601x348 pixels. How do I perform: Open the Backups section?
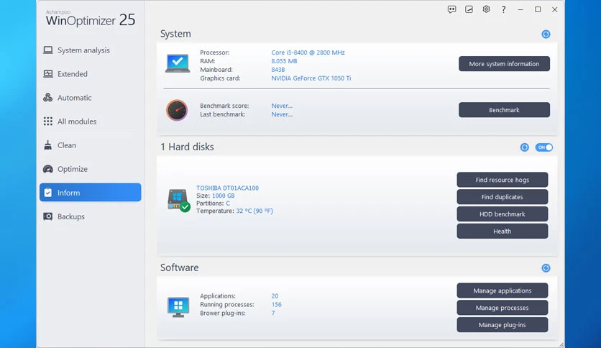[x=90, y=216]
